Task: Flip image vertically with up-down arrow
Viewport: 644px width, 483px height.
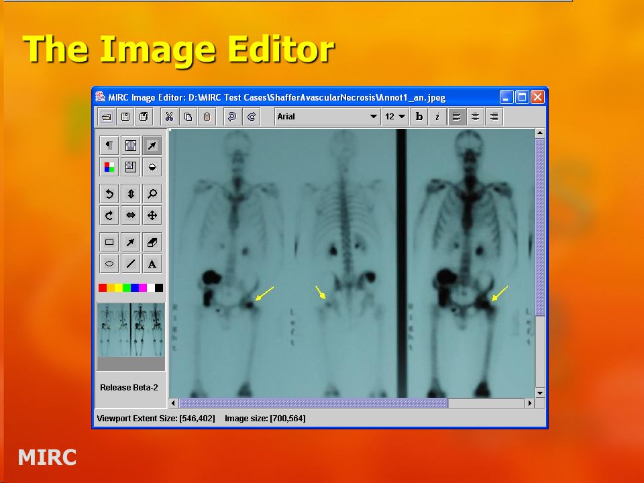Action: tap(131, 193)
